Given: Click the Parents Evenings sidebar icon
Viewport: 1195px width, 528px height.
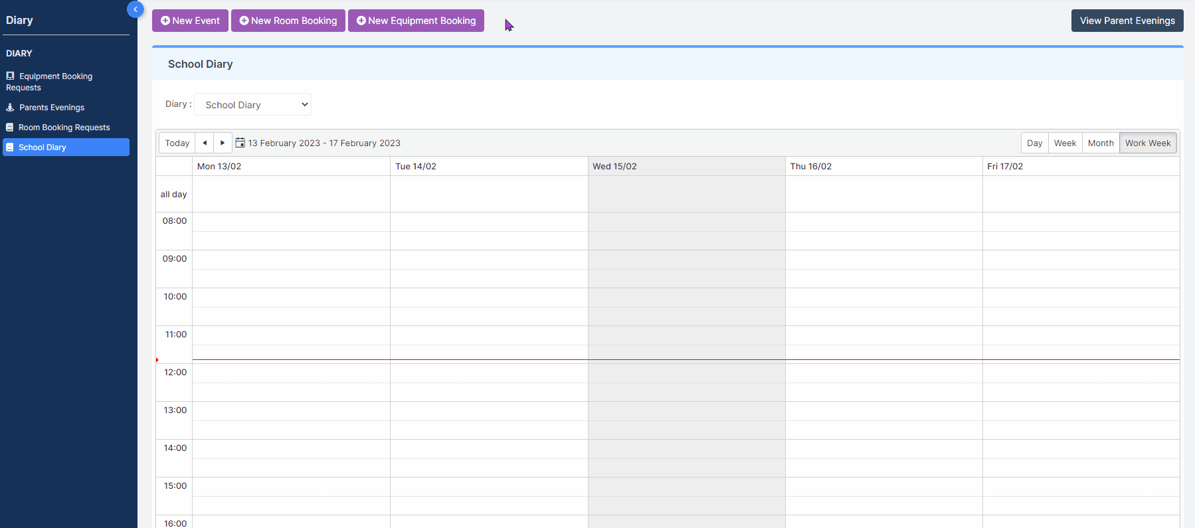Looking at the screenshot, I should (x=10, y=107).
